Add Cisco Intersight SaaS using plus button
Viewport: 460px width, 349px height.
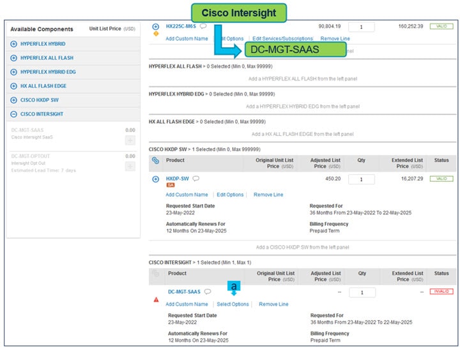point(130,140)
